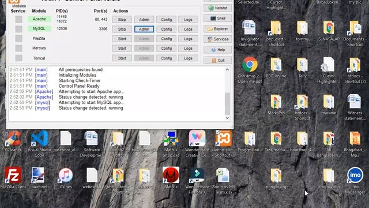Open Tomcat Config options
369x208 pixels.
pyautogui.click(x=167, y=58)
